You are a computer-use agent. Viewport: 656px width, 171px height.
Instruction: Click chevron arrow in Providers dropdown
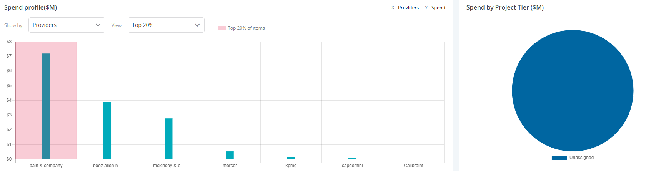tap(98, 25)
